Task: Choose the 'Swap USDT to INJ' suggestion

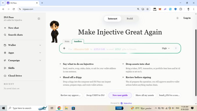Action: tap(95, 95)
